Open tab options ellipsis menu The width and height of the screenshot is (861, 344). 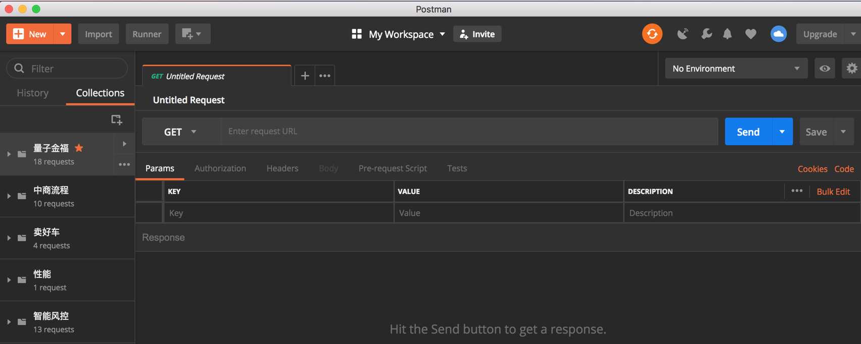click(325, 76)
